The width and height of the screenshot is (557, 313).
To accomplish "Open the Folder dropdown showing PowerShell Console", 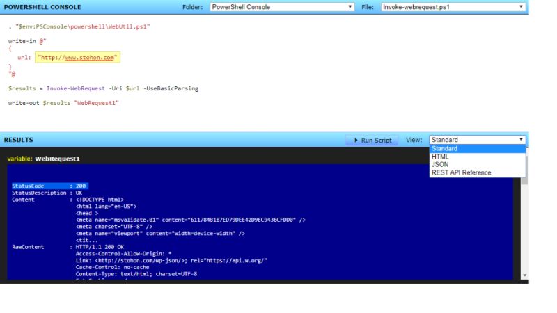I will 282,7.
